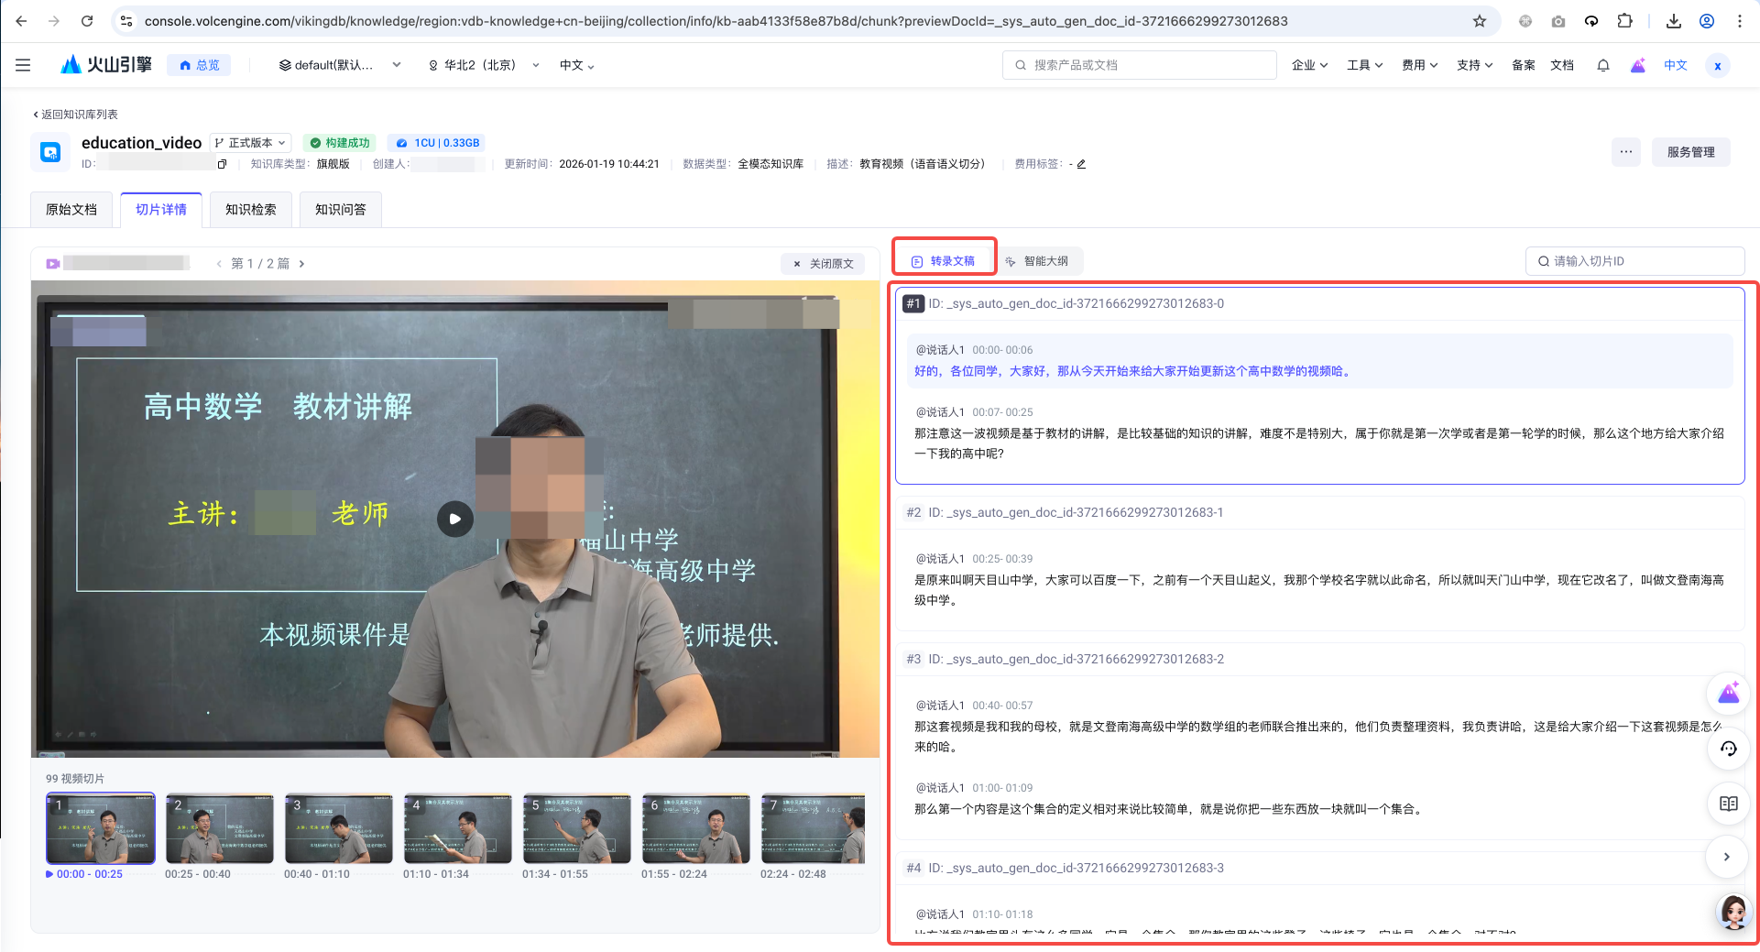Select the 智能大纲 view
The image size is (1760, 952).
(x=1037, y=261)
